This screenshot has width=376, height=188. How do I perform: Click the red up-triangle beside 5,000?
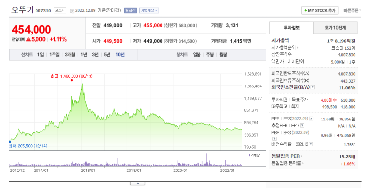[x=28, y=39]
